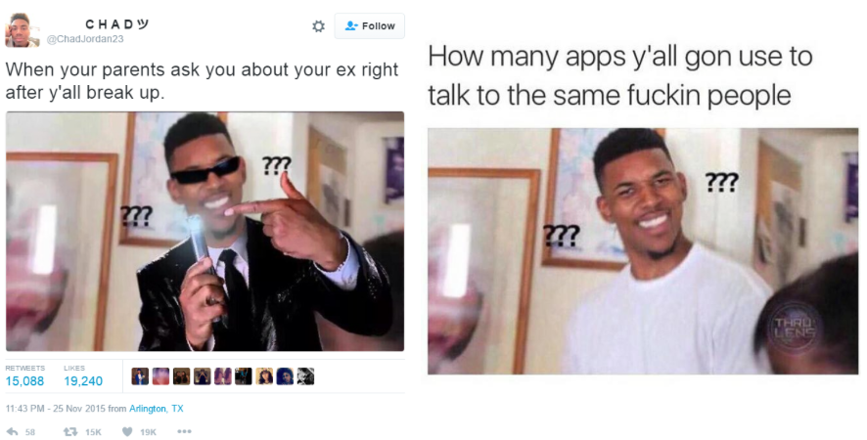
Task: Click the retweet icon showing 15K
Action: pos(70,432)
